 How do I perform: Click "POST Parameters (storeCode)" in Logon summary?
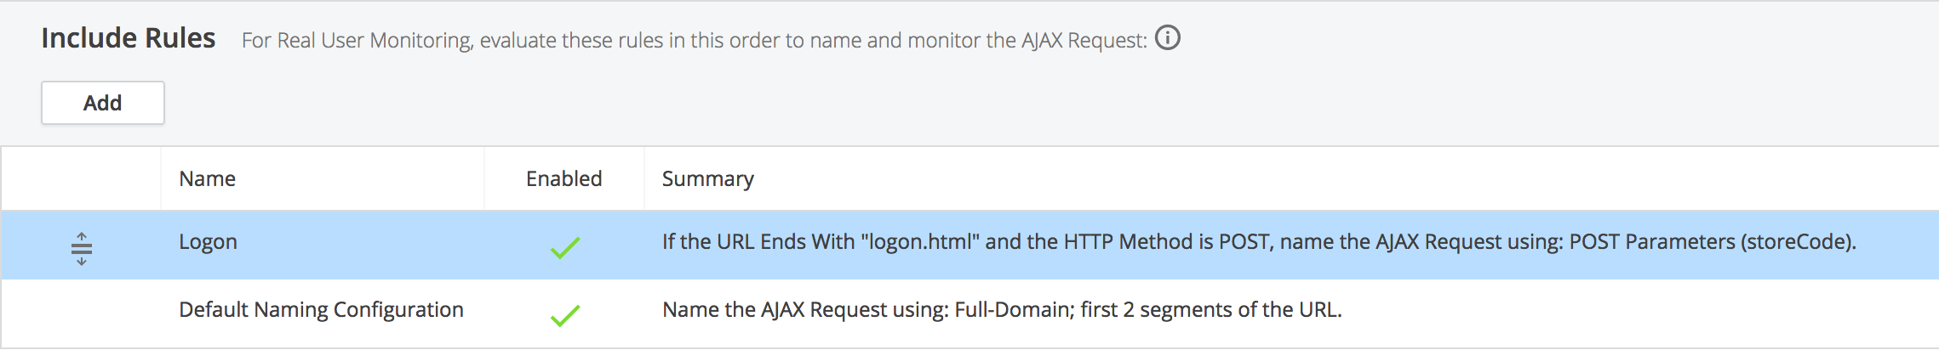(x=1709, y=242)
